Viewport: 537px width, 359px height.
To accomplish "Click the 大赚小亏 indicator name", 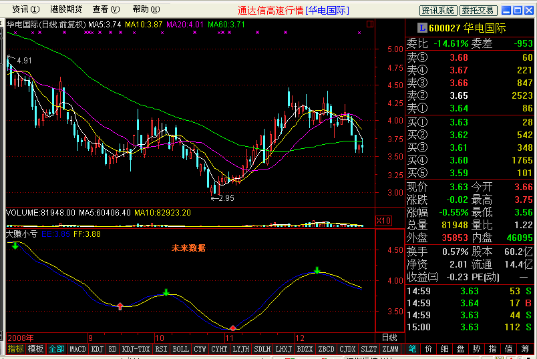I will pos(21,234).
